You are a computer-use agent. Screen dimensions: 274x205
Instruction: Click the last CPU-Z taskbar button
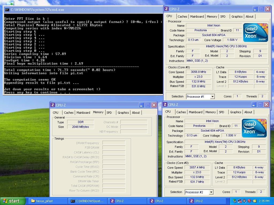tap(206, 201)
